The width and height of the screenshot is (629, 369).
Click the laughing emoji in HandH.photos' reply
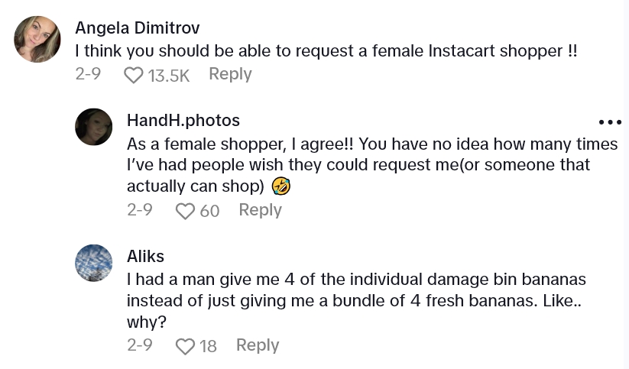(281, 186)
